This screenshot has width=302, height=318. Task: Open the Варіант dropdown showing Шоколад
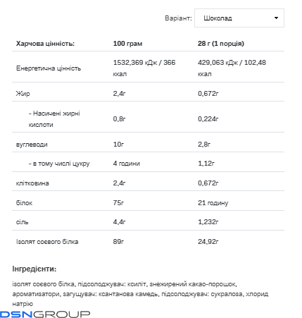point(239,18)
